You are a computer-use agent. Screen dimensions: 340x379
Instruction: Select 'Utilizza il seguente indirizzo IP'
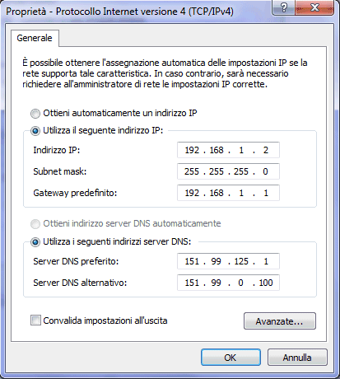point(35,131)
